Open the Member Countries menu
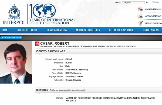This screenshot has height=105, width=162. 88,30
